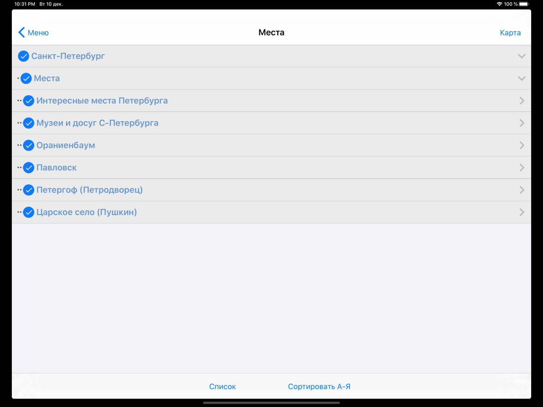Select the Павловск label

coord(56,168)
